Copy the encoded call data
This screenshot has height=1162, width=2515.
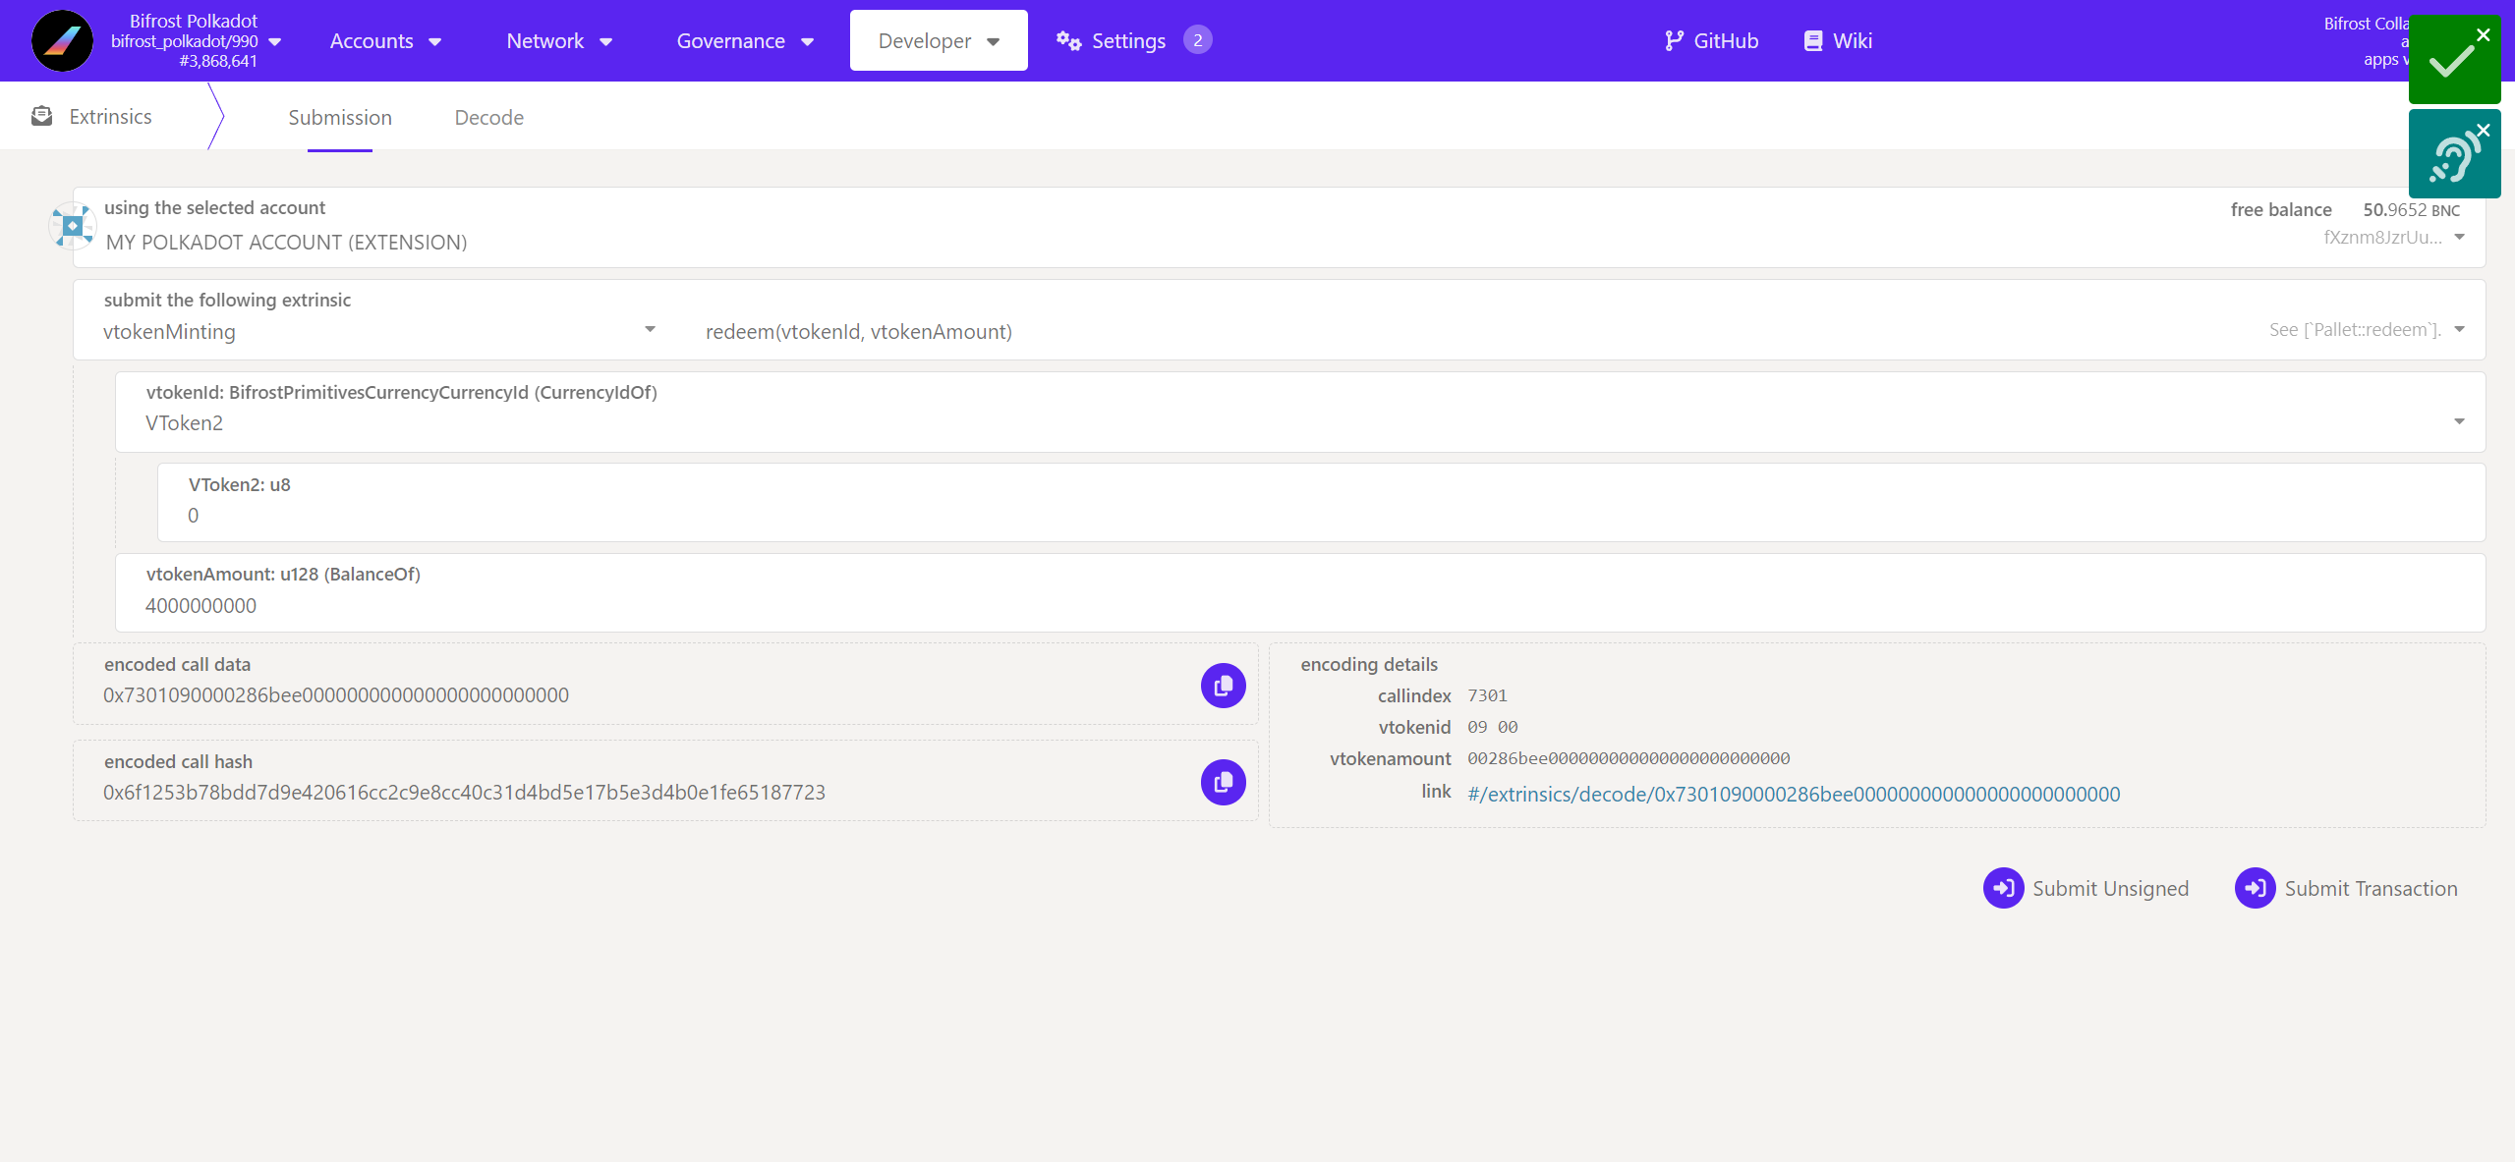pos(1223,686)
